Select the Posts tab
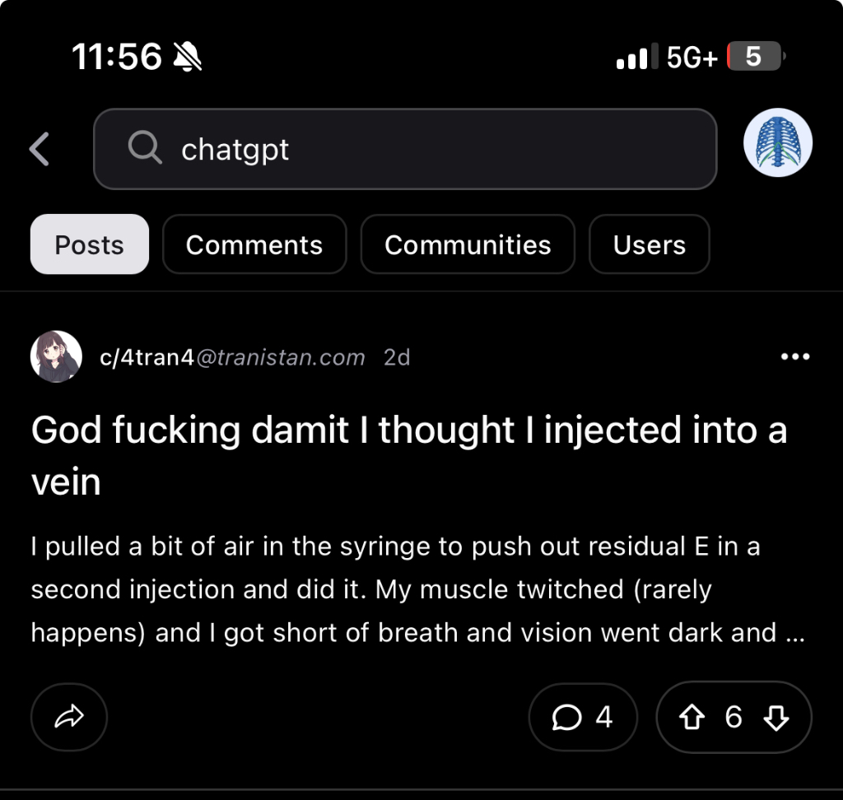843x800 pixels. point(90,244)
